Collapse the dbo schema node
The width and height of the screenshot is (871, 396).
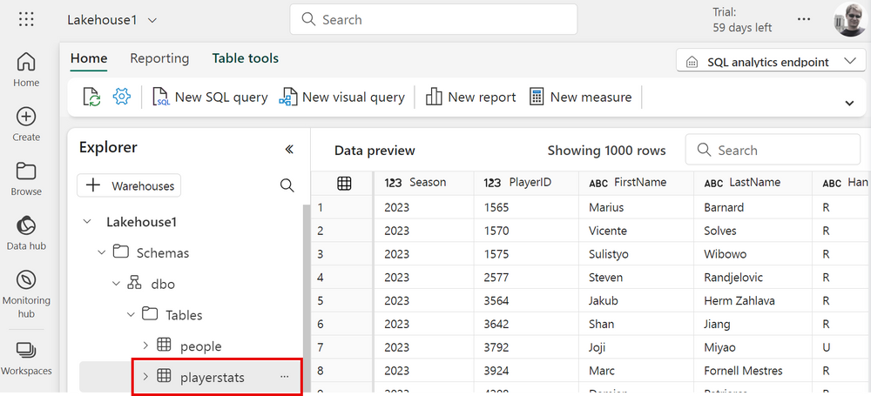pos(116,284)
